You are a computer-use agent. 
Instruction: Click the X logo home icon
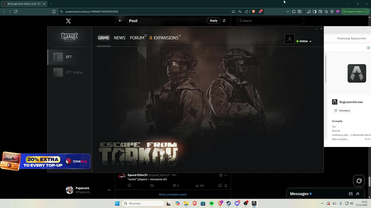(68, 21)
